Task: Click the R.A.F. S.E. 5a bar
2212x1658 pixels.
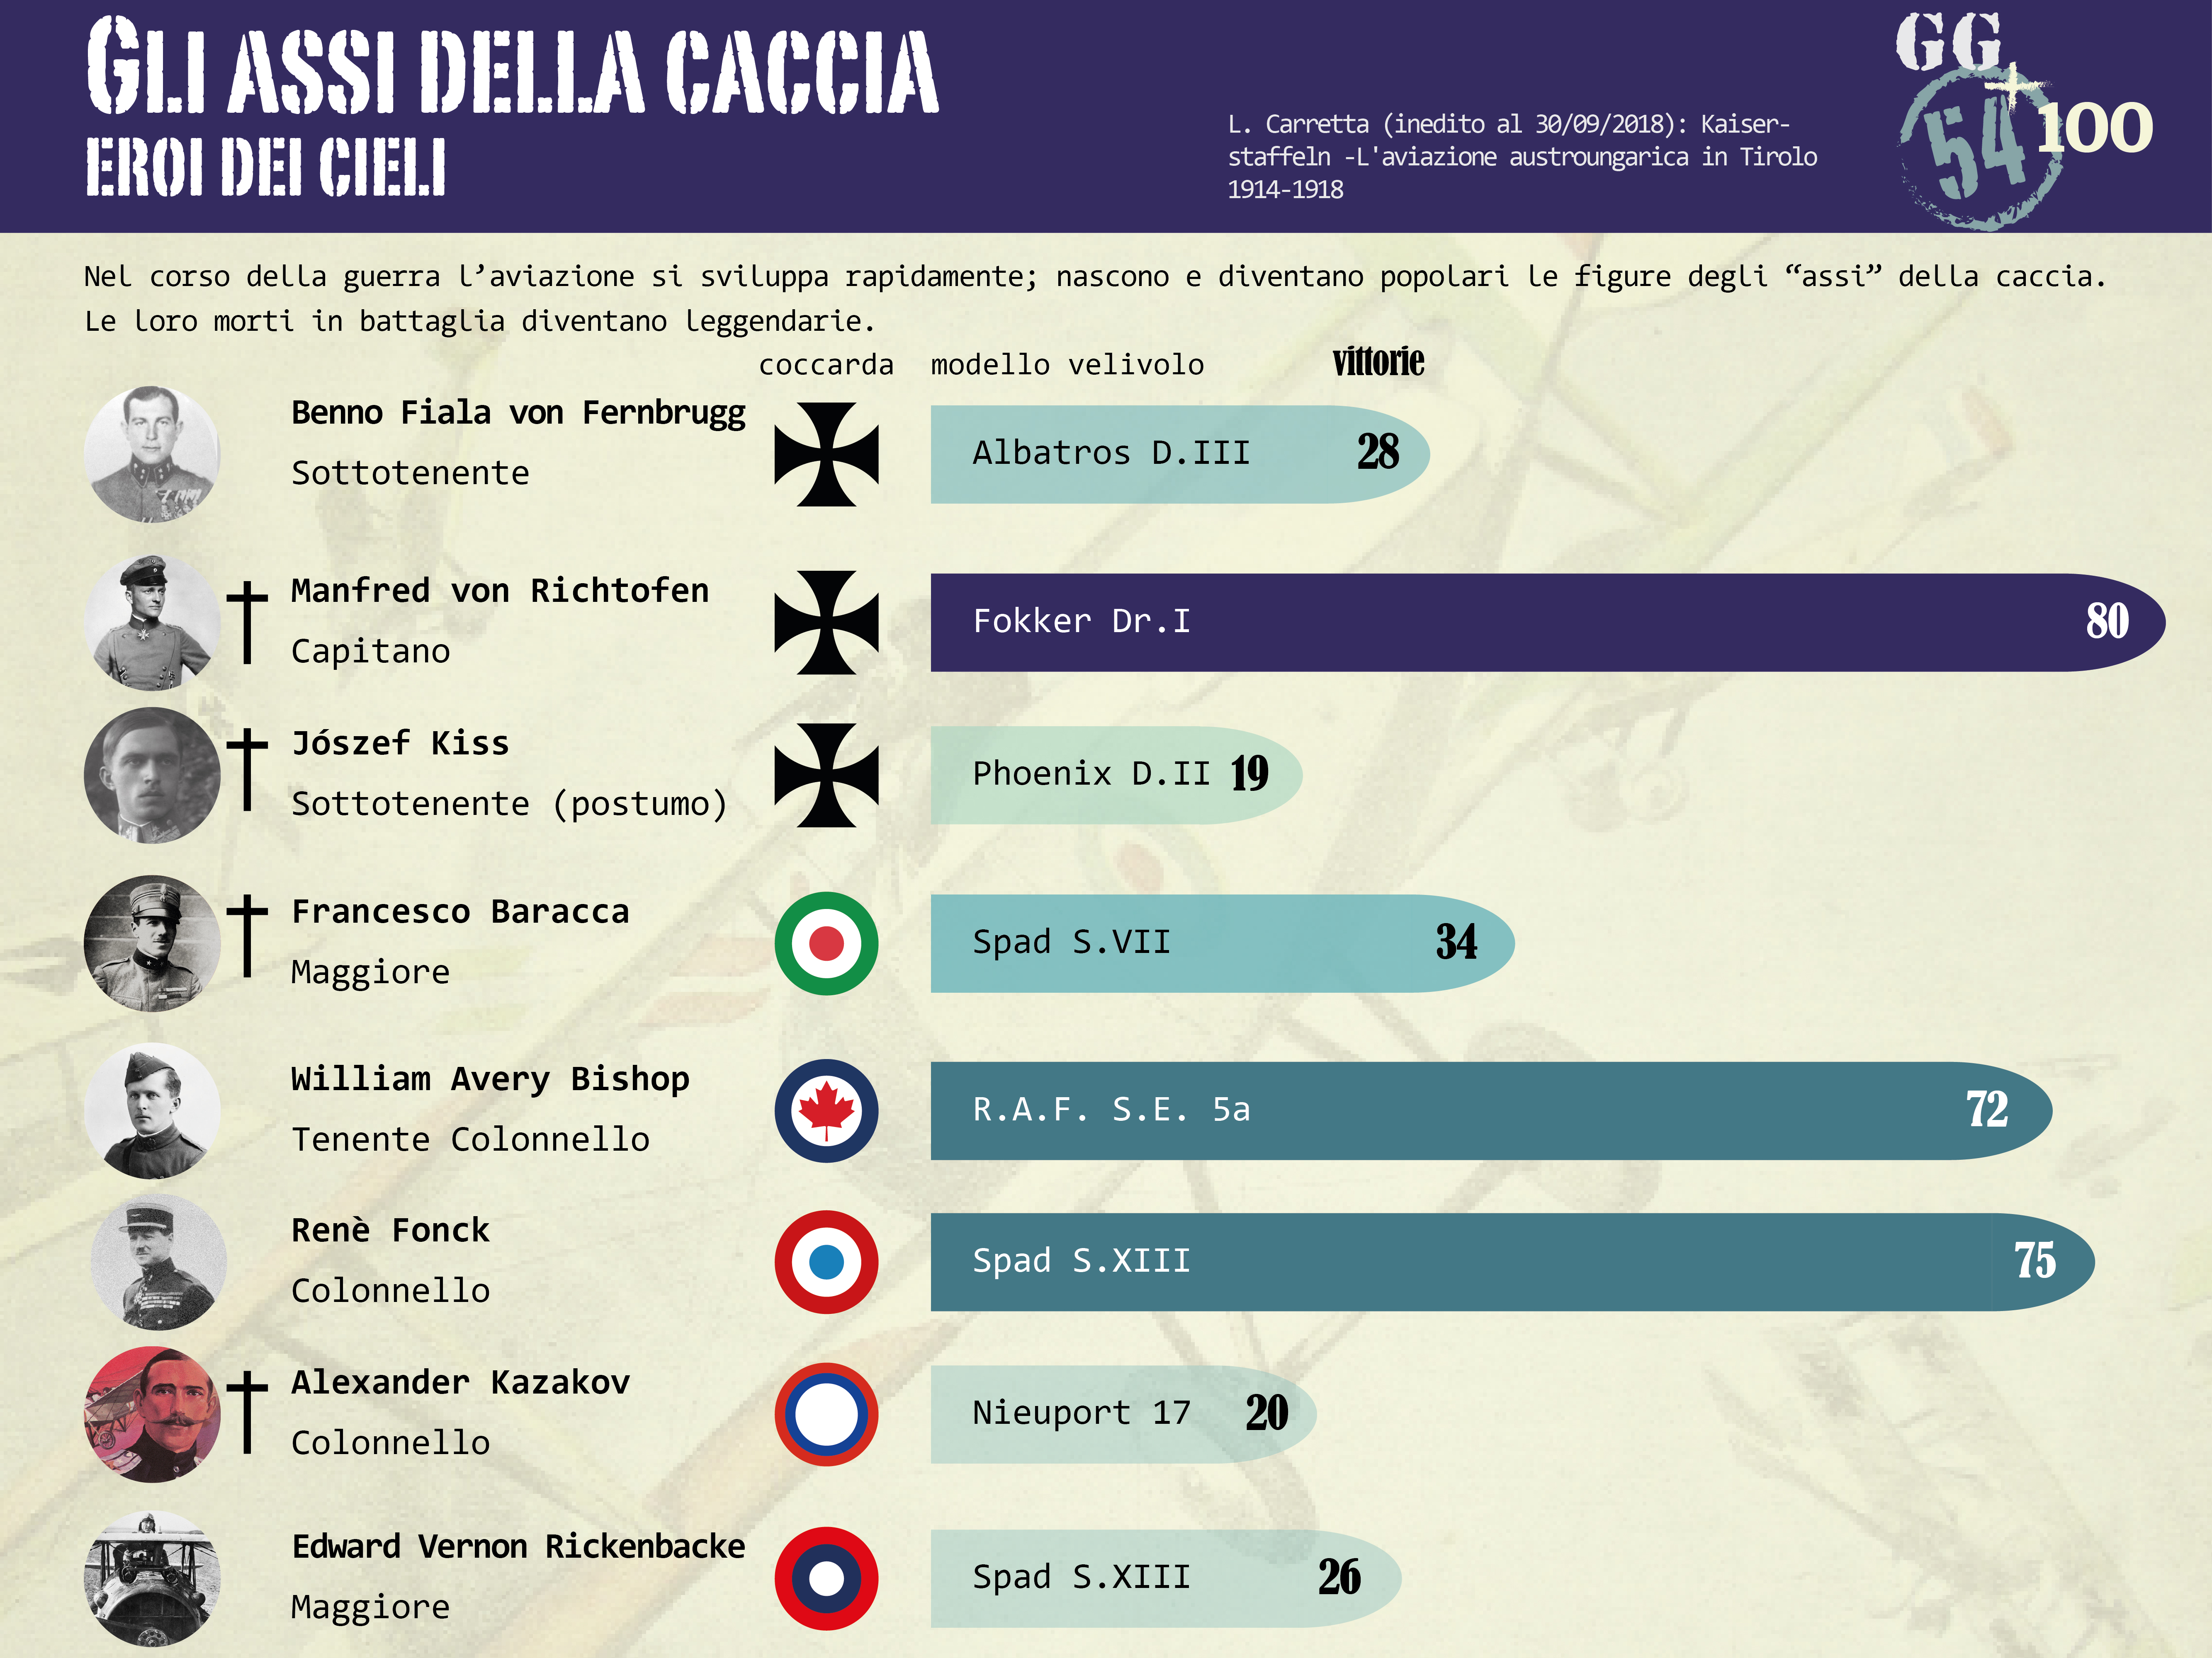Action: (1491, 1110)
